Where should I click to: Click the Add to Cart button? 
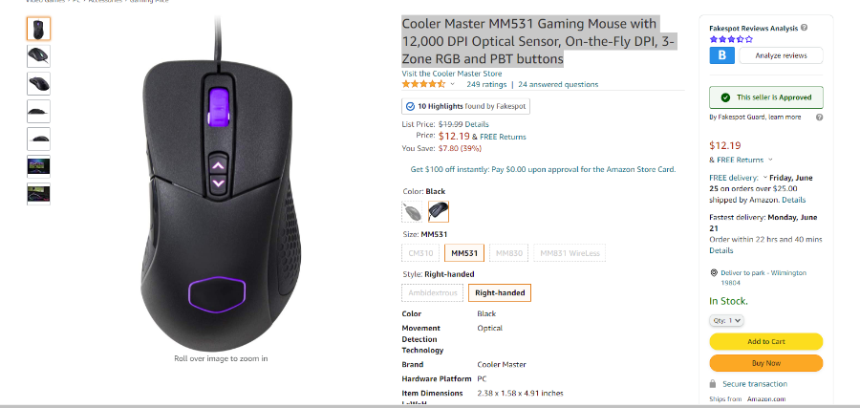click(766, 341)
